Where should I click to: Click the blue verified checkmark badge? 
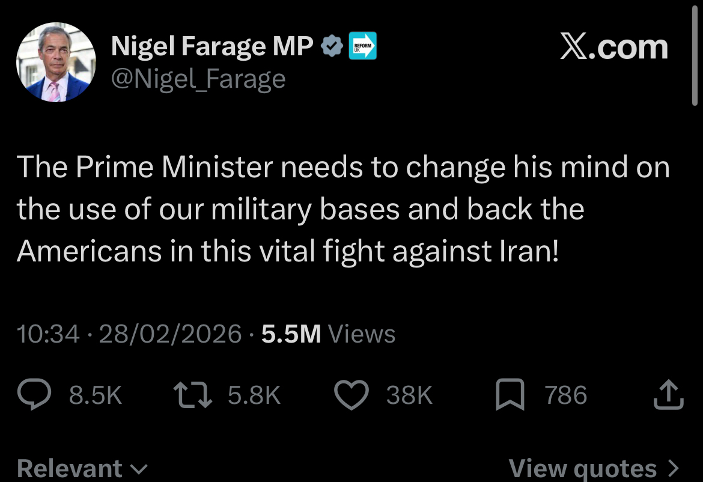click(x=332, y=47)
